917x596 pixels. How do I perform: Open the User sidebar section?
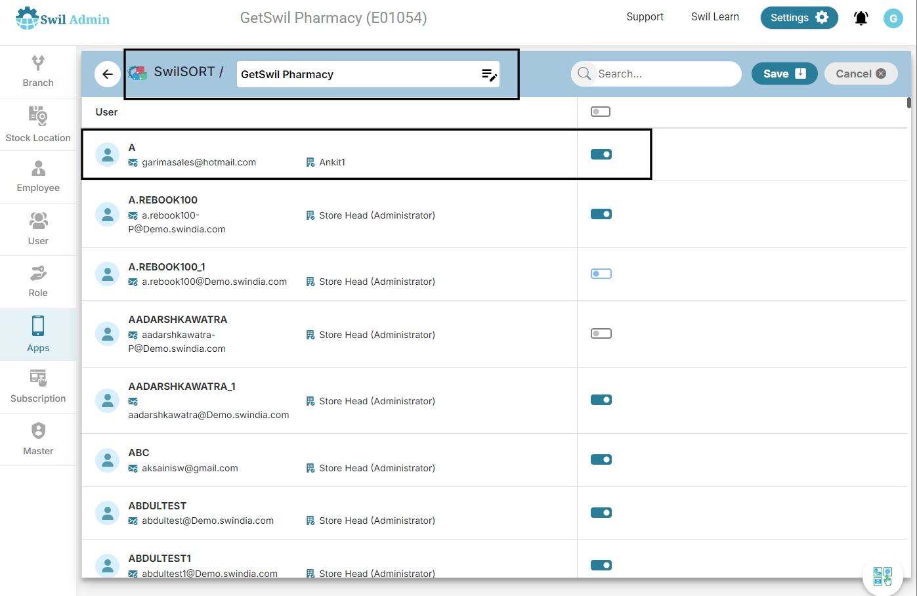[38, 230]
